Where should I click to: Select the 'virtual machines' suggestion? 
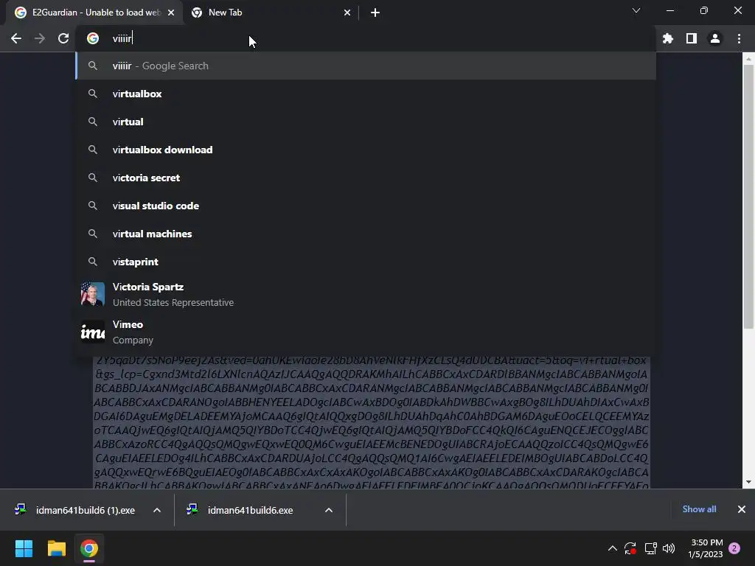click(x=366, y=234)
